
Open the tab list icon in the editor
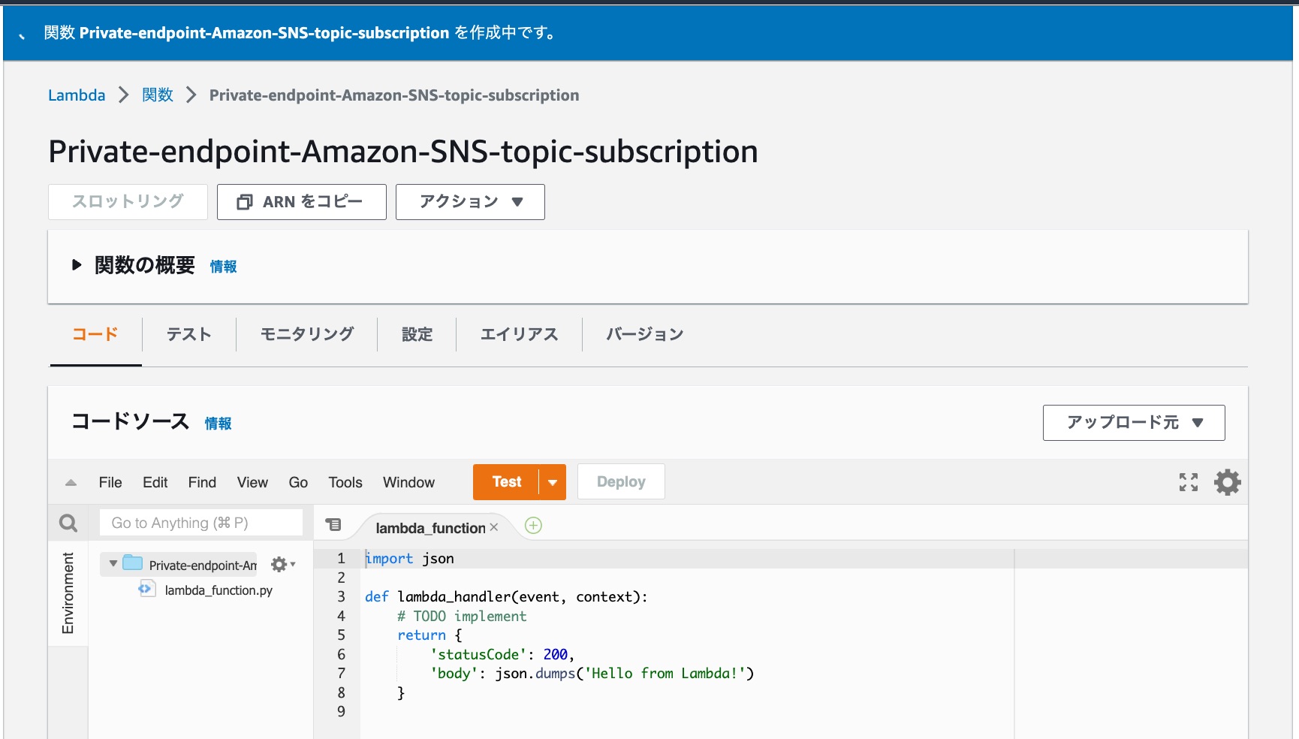click(x=335, y=526)
